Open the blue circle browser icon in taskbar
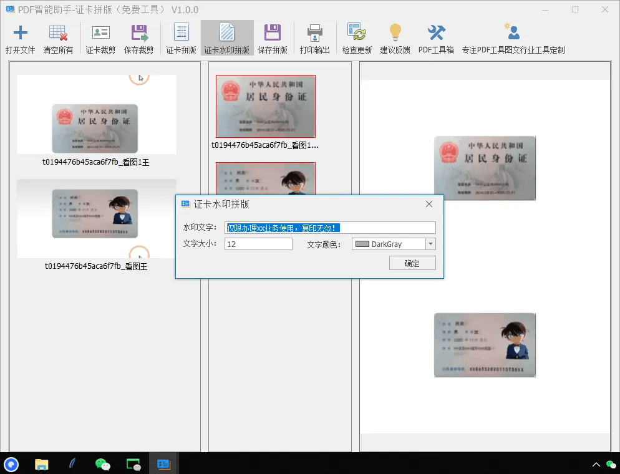 11,464
